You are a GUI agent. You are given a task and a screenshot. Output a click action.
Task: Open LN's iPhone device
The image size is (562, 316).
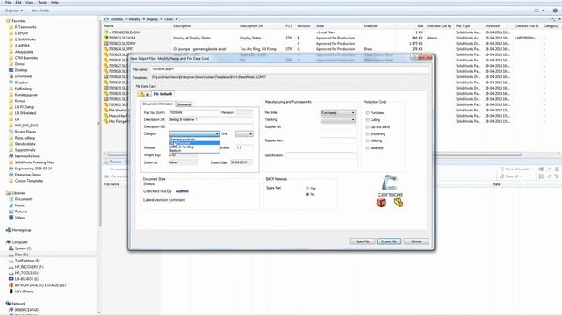click(24, 291)
